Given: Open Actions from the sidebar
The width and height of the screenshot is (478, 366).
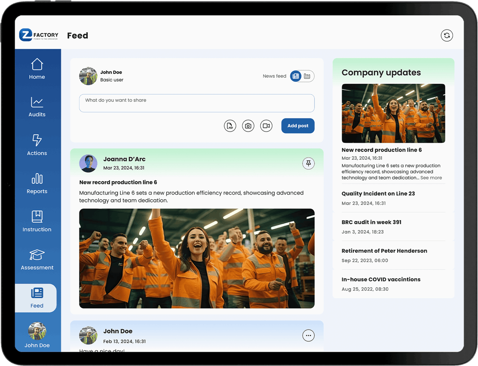Looking at the screenshot, I should point(37,145).
